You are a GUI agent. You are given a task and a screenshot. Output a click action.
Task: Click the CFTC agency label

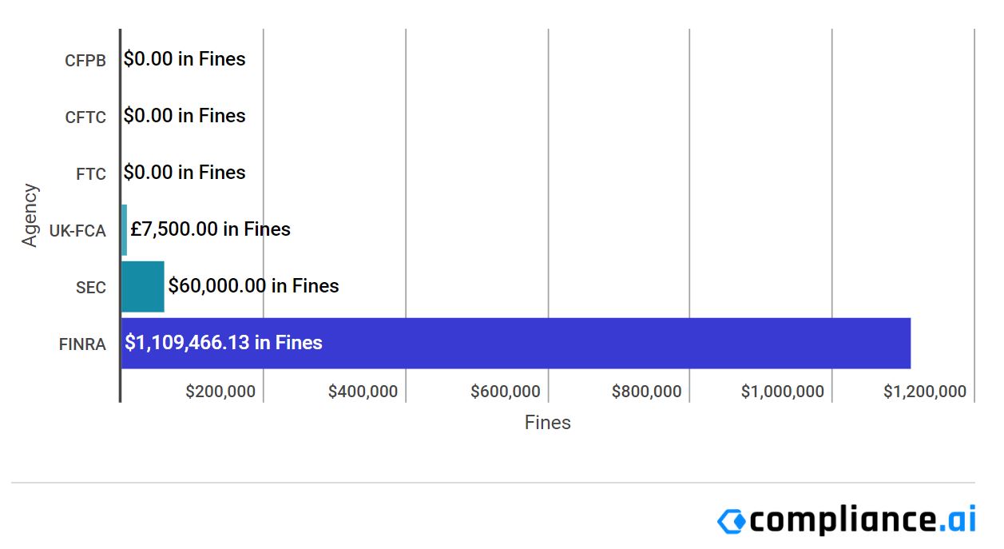[x=85, y=117]
